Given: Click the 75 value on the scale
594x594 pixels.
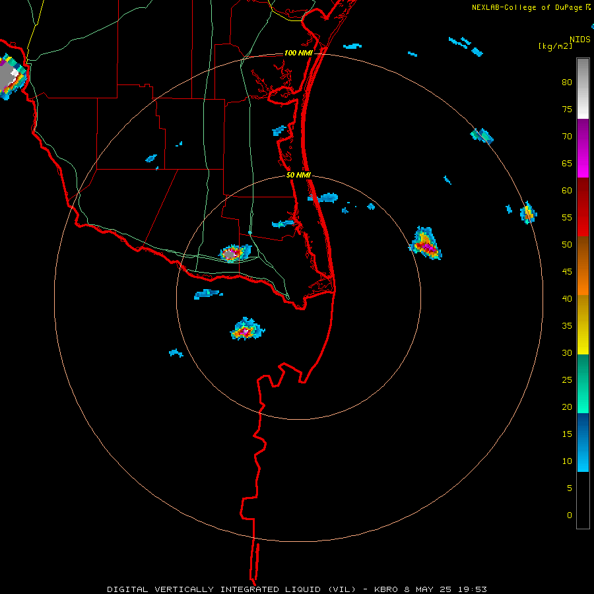Looking at the screenshot, I should tap(567, 109).
